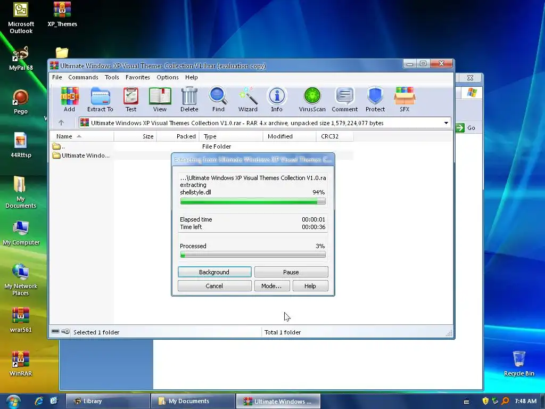Open My Documents desktop icon

(x=21, y=192)
